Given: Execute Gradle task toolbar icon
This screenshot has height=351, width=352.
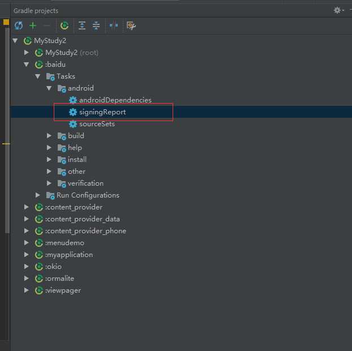Looking at the screenshot, I should 65,25.
